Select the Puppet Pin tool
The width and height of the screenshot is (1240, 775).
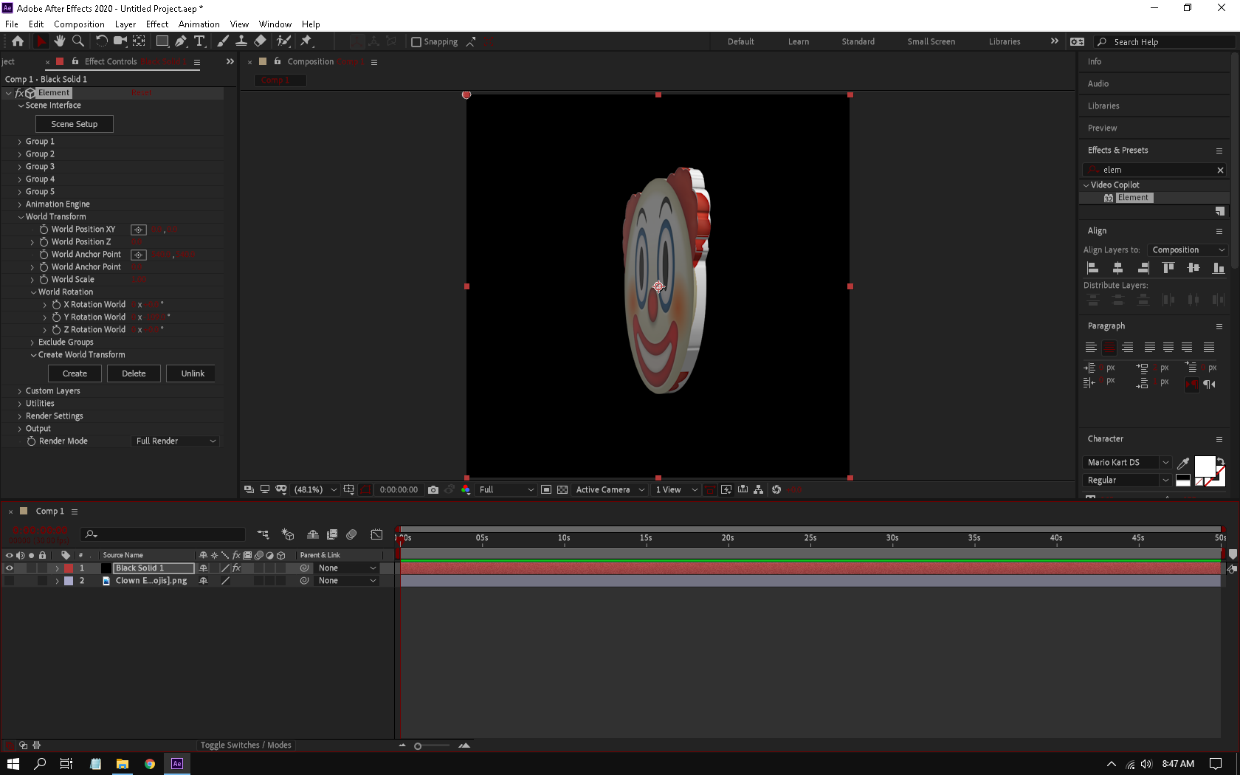(306, 41)
